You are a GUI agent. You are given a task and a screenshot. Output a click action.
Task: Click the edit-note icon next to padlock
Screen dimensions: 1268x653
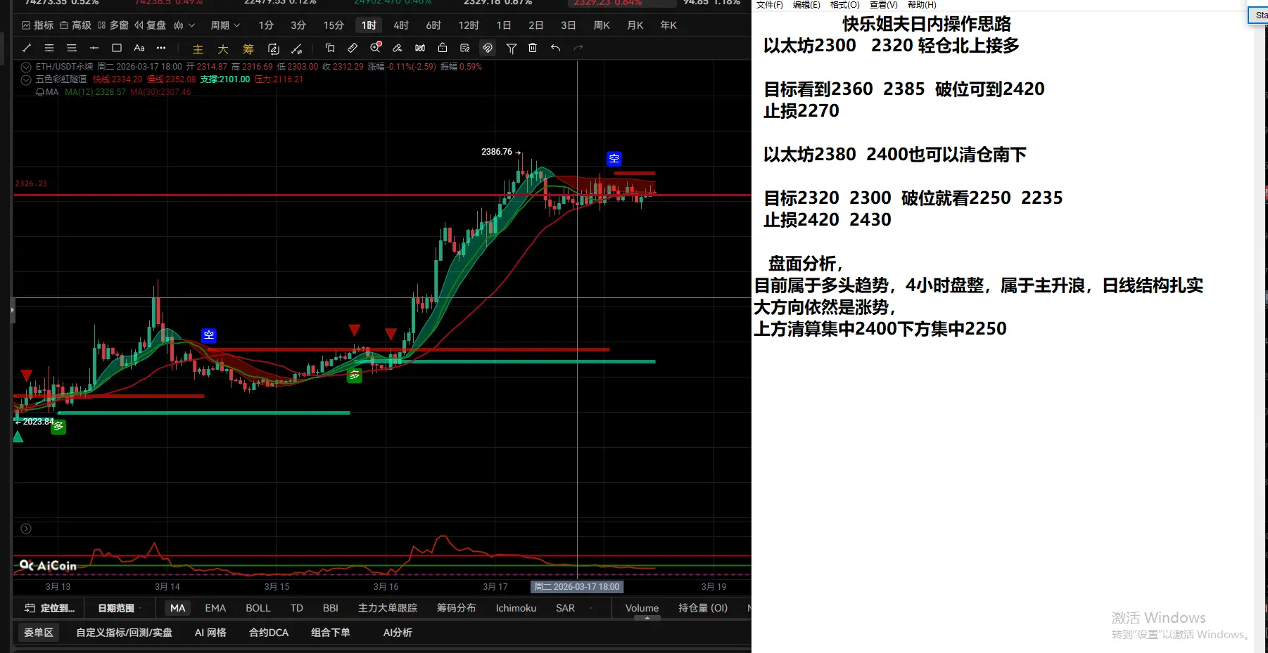coord(465,48)
